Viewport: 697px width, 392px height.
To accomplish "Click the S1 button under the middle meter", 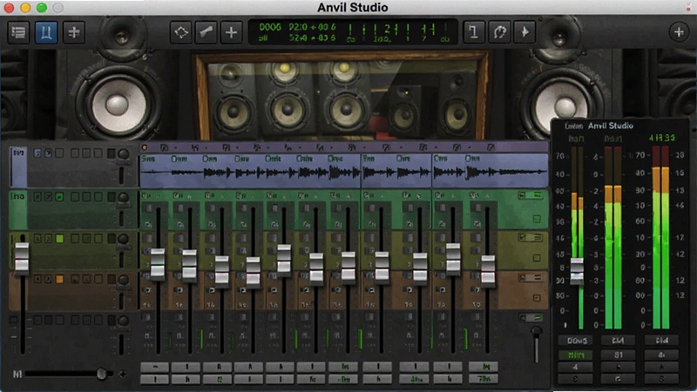I will pyautogui.click(x=618, y=355).
